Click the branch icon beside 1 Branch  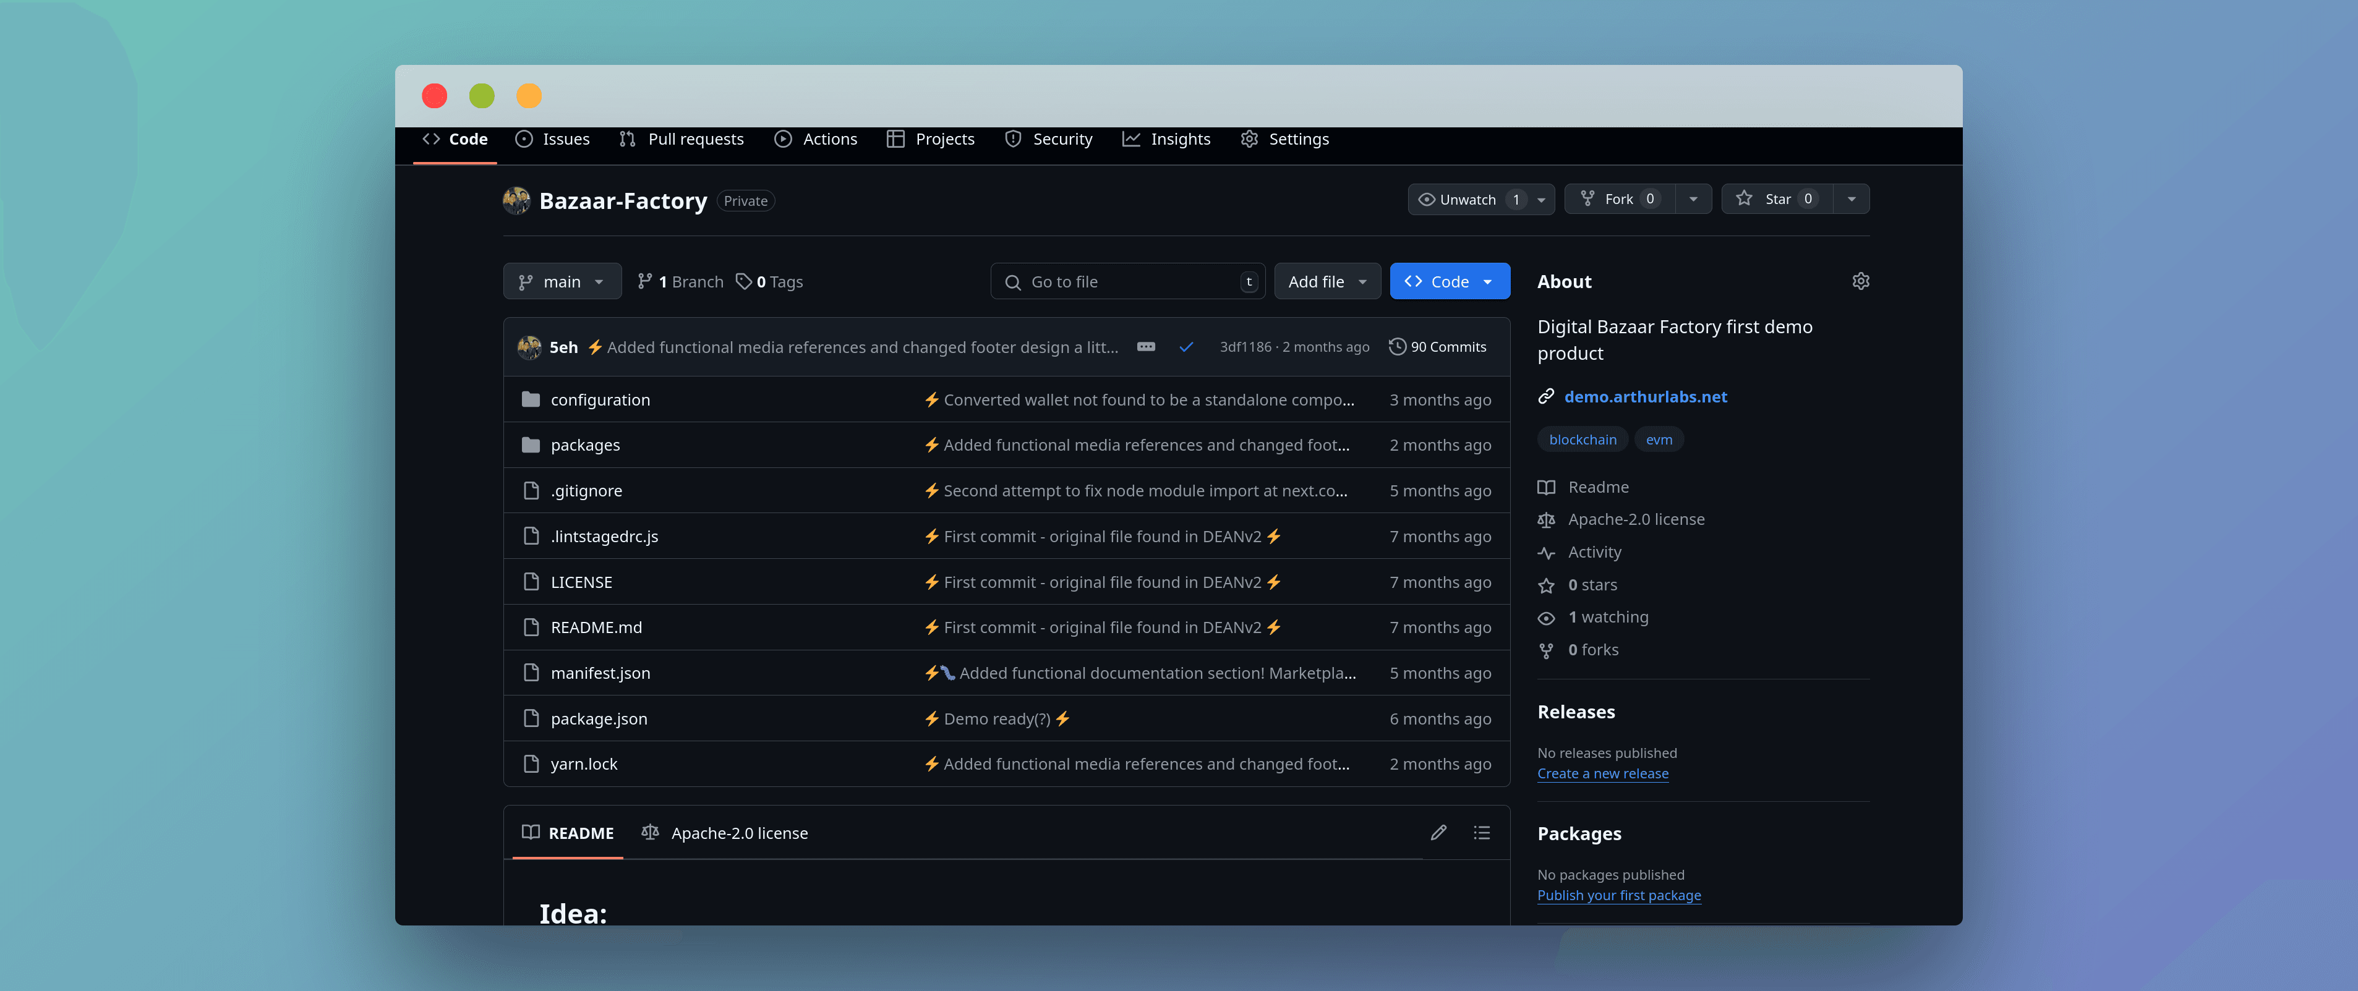[644, 281]
